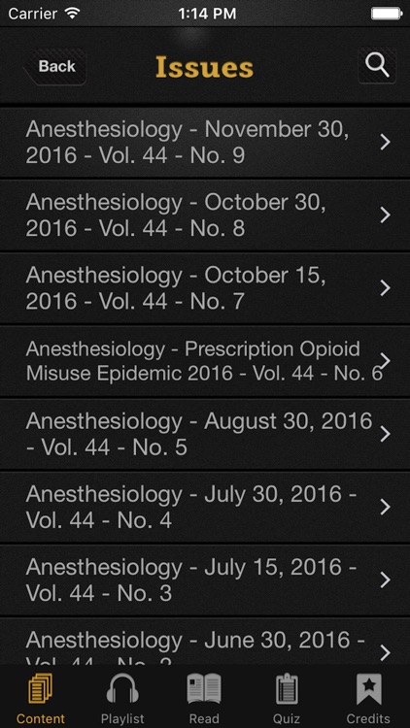Open Anesthesiology June 30, 2016 issue
The image size is (410, 728).
pos(205,642)
